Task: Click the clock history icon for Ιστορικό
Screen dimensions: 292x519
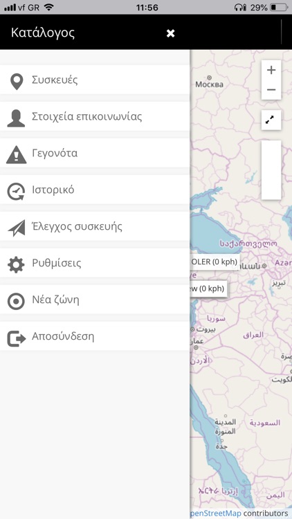Action: [x=16, y=192]
